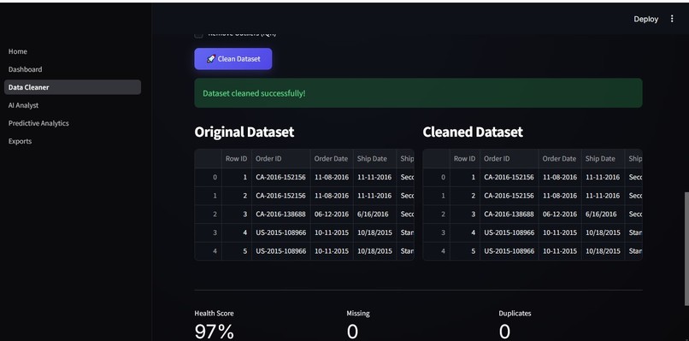689x341 pixels.
Task: Click Order ID header in Cleaned Dataset
Action: [509, 159]
